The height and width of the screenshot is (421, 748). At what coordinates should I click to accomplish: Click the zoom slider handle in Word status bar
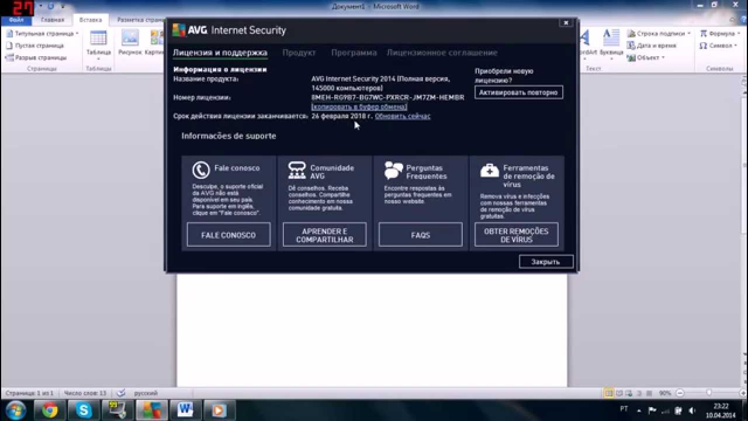tap(709, 393)
